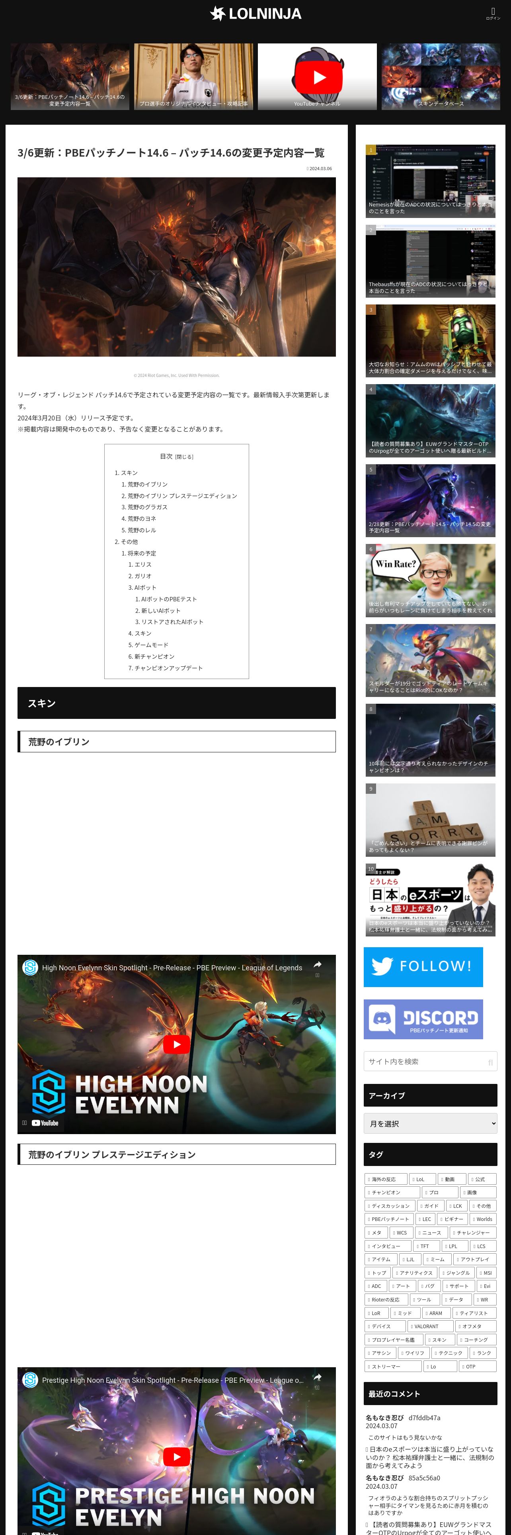Screen dimensions: 511x1535
Task: Click share arrow on Prestige Evelynn video
Action: coord(318,1377)
